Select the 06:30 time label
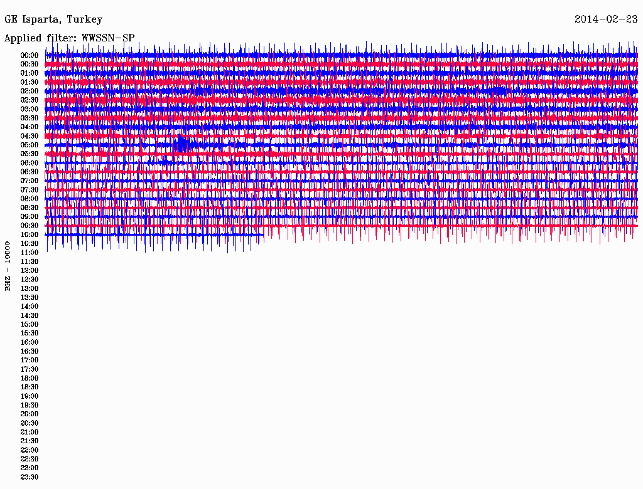This screenshot has width=643, height=489. 30,172
